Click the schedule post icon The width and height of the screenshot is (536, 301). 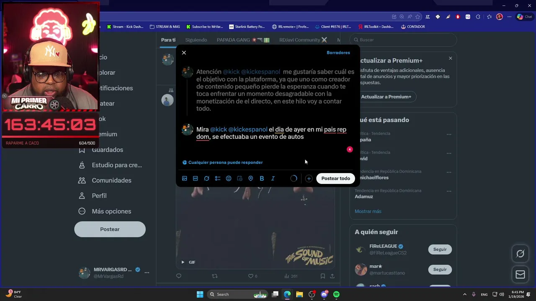[240, 179]
